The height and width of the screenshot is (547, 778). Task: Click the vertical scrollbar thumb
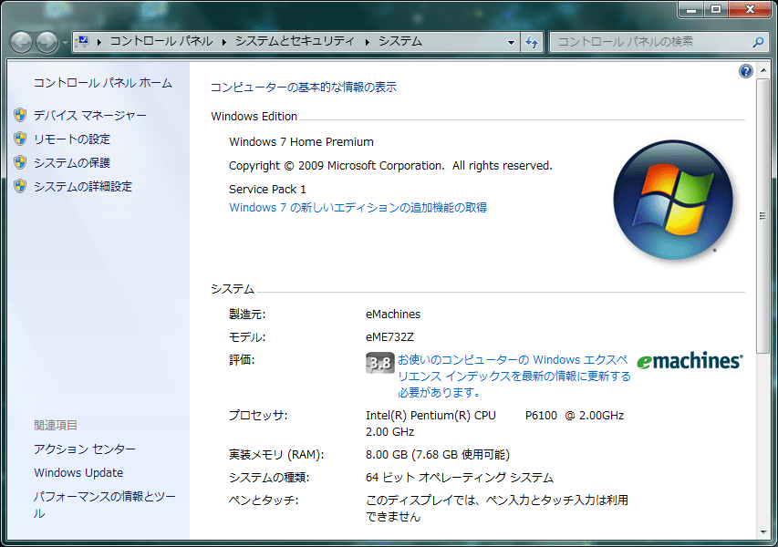pyautogui.click(x=763, y=216)
